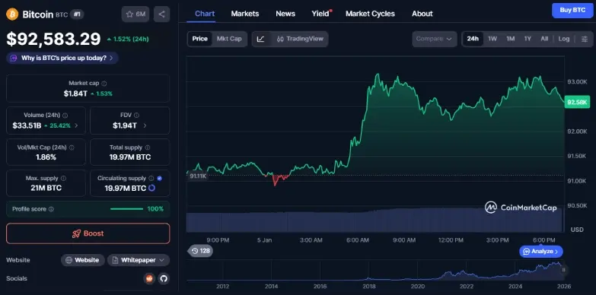596x295 pixels.
Task: Click the 21M BTC max supply value
Action: [46, 188]
